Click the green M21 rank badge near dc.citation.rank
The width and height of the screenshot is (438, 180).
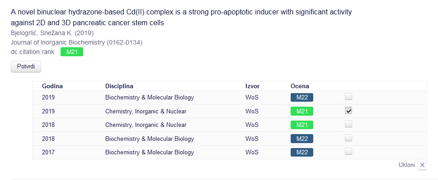pyautogui.click(x=72, y=52)
